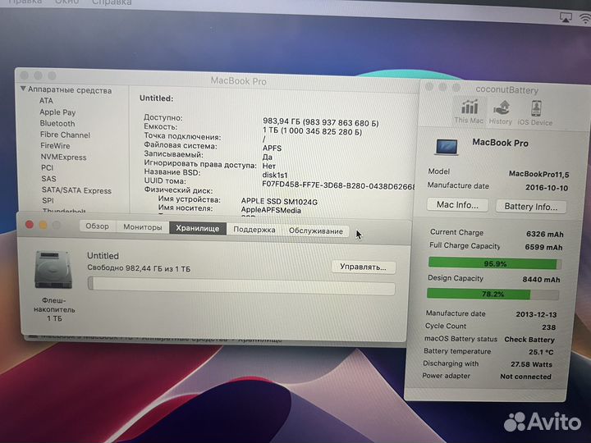The height and width of the screenshot is (443, 591).
Task: Open the Поддержка tab
Action: tap(254, 230)
